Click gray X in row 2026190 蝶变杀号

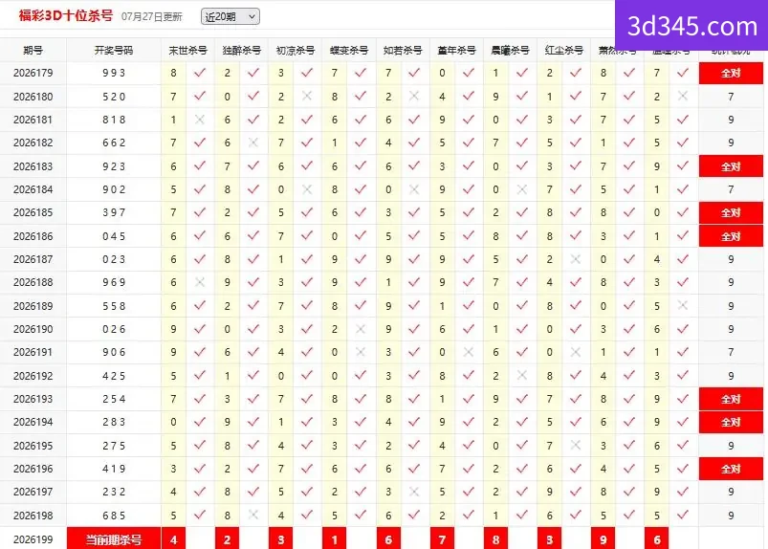point(361,329)
